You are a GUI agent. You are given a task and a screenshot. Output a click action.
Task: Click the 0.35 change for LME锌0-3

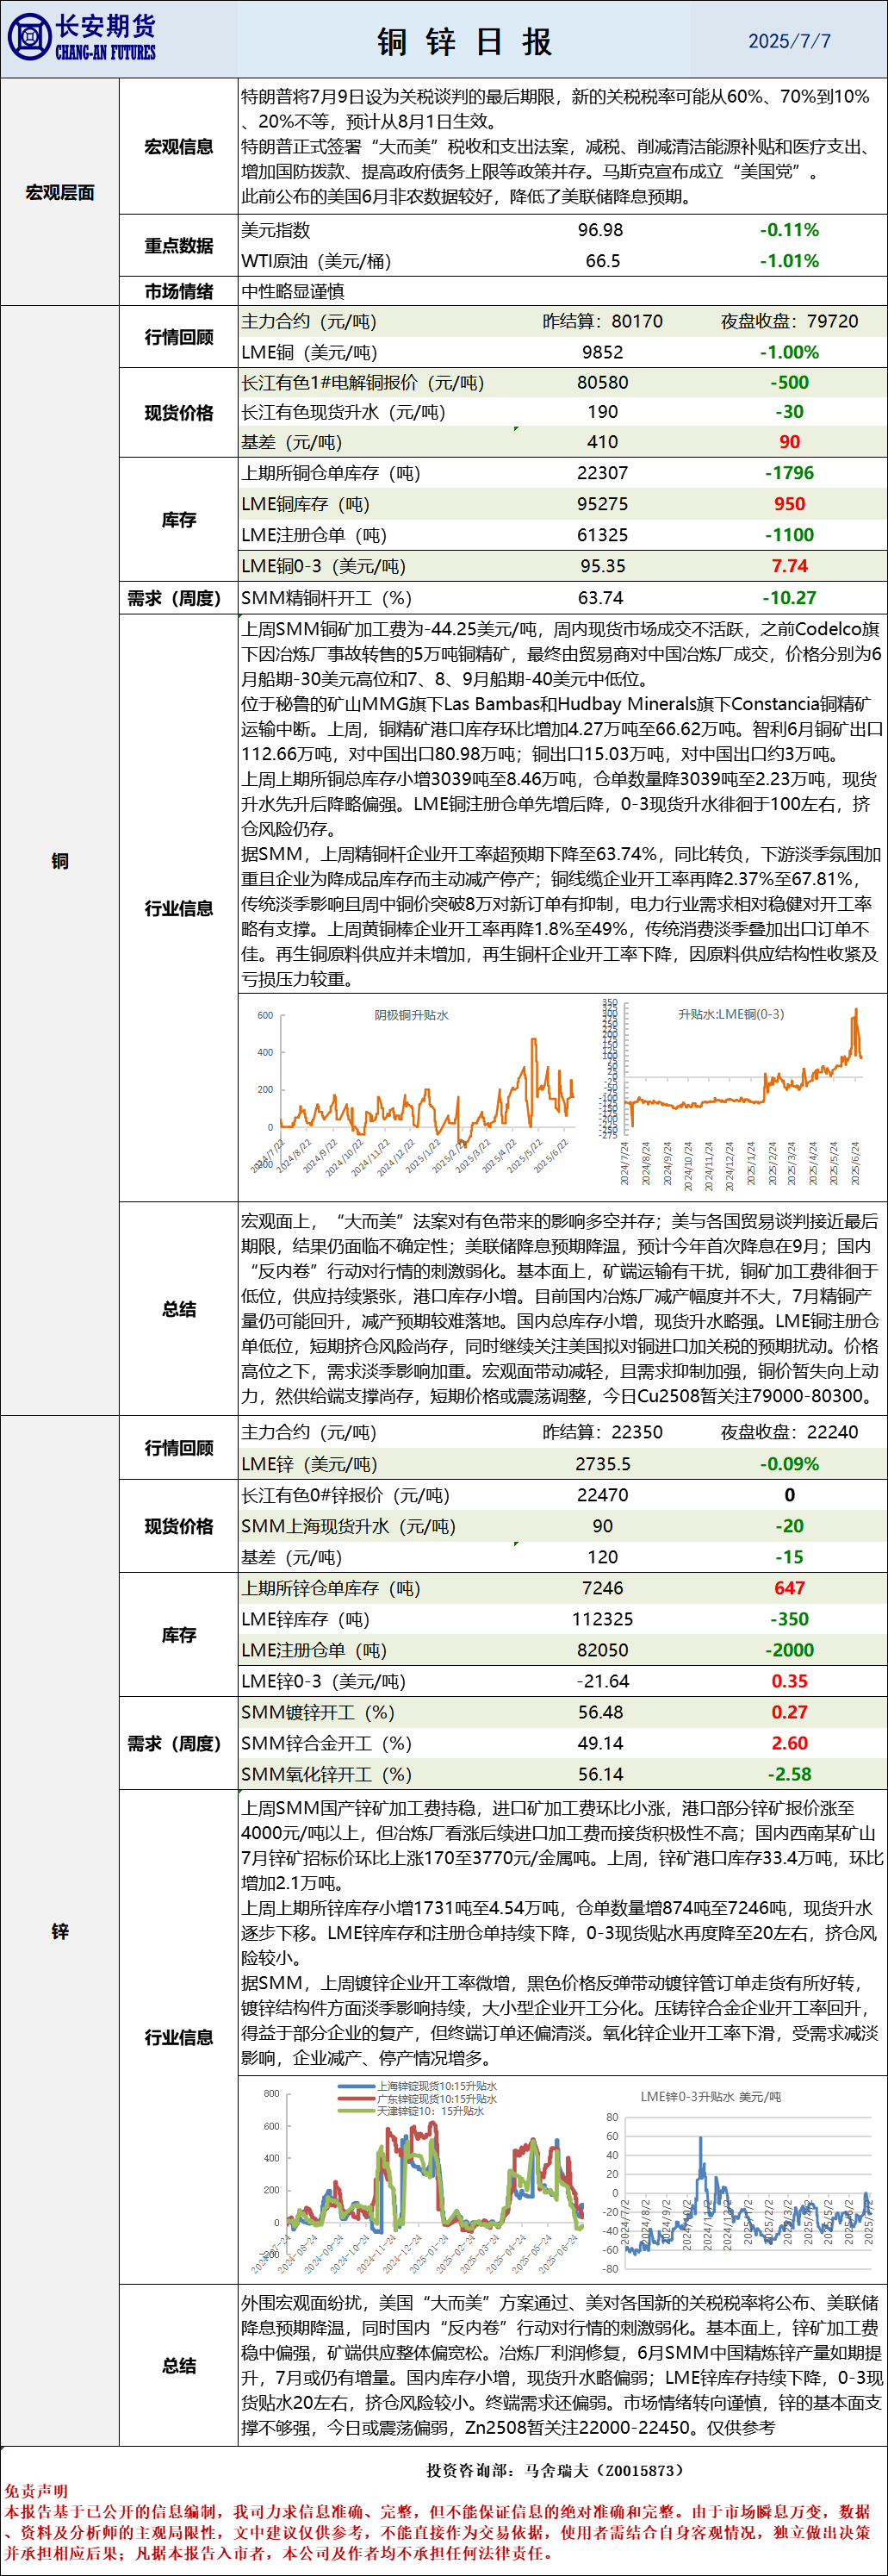pyautogui.click(x=789, y=1681)
